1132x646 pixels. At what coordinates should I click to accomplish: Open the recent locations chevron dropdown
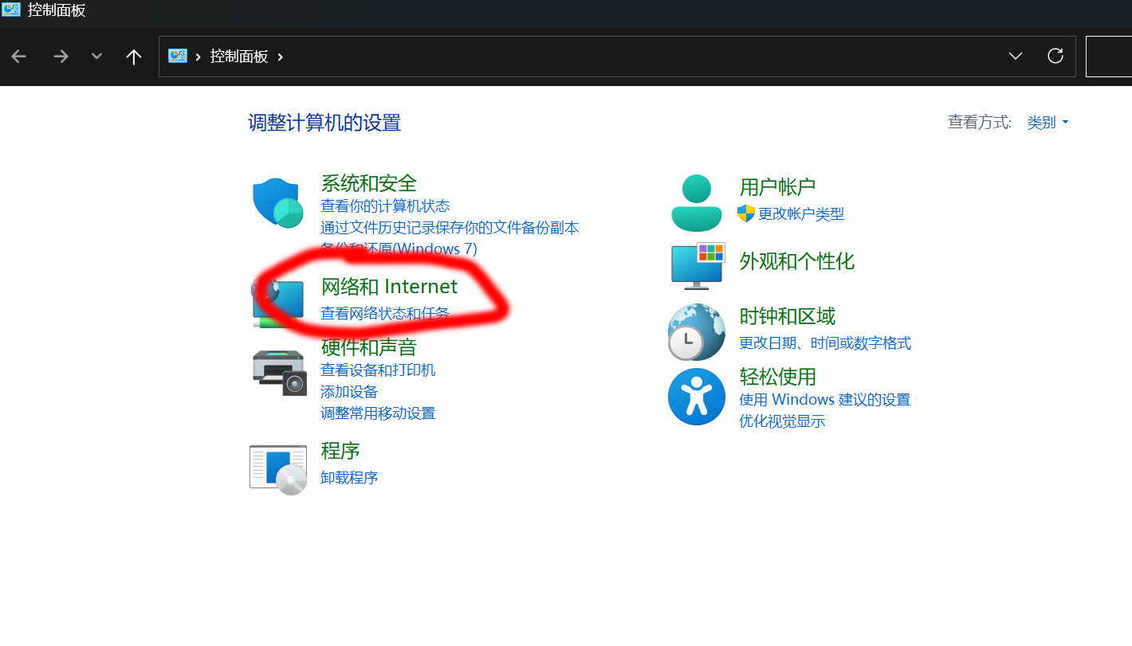(96, 57)
